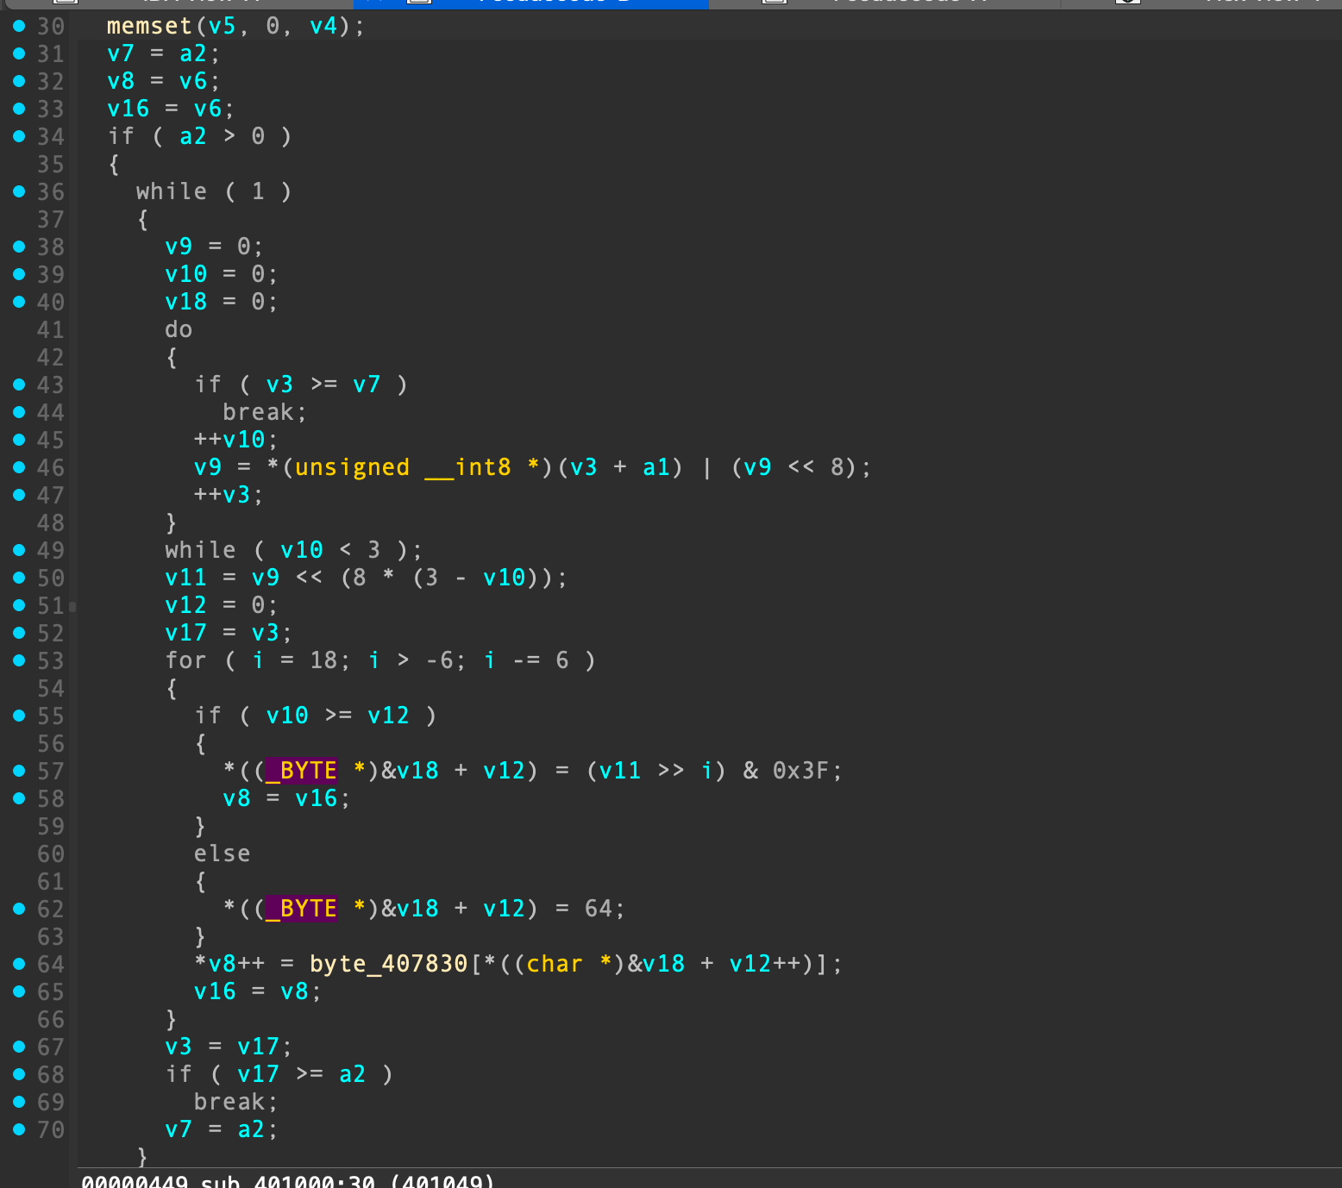
Task: Select 'break;' on line 69
Action: 235,1102
